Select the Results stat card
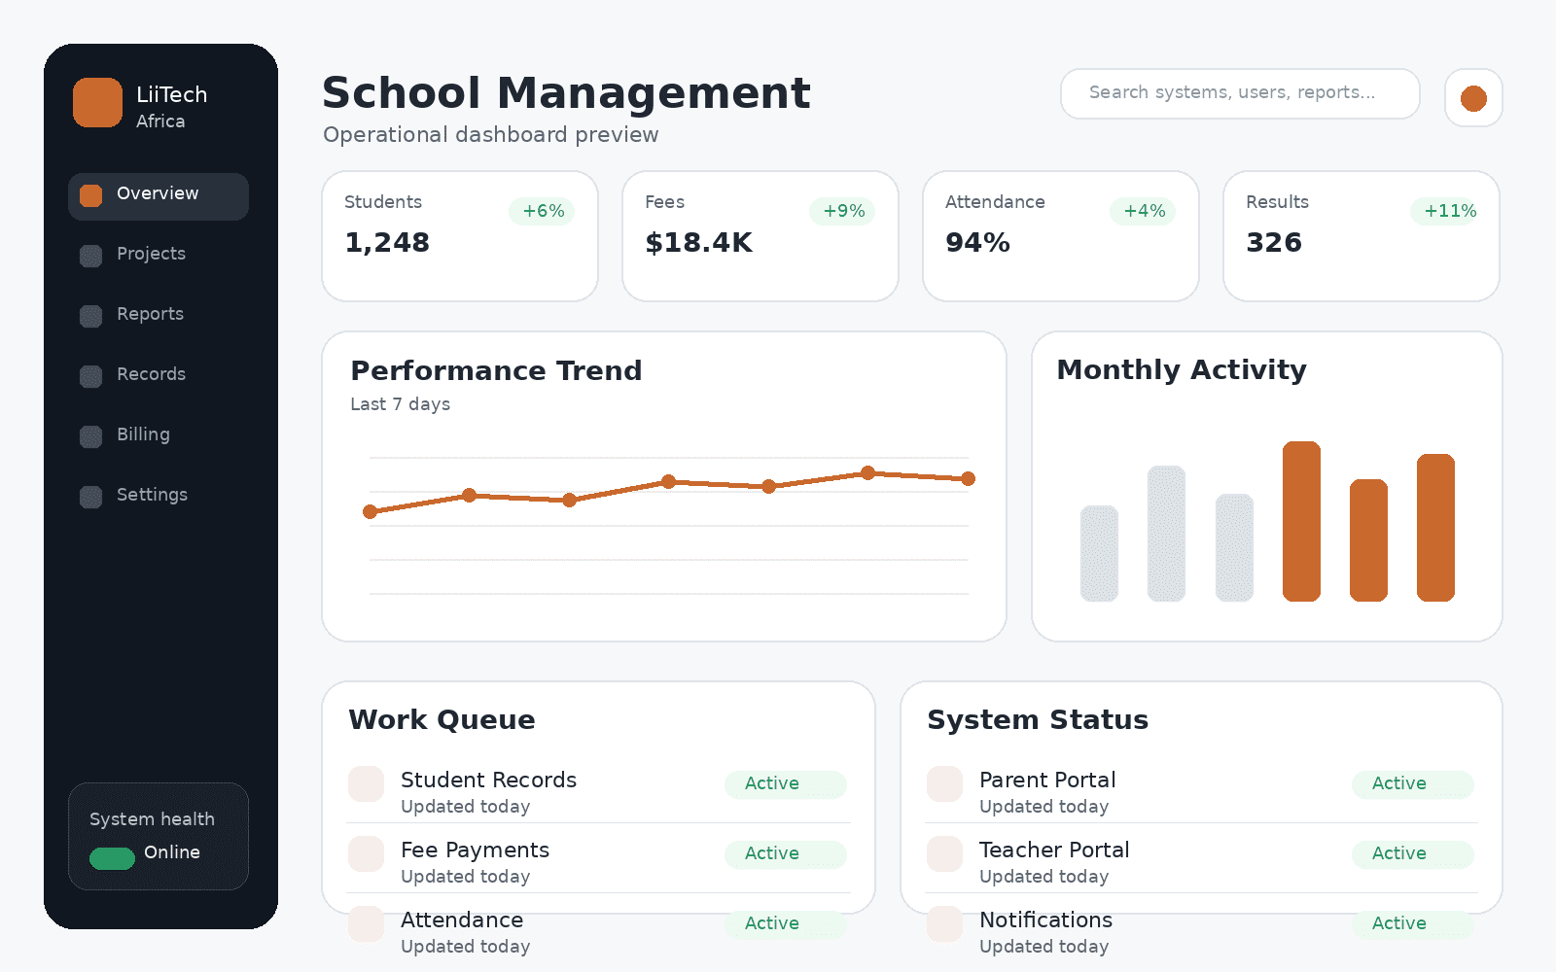1556x972 pixels. 1361,236
